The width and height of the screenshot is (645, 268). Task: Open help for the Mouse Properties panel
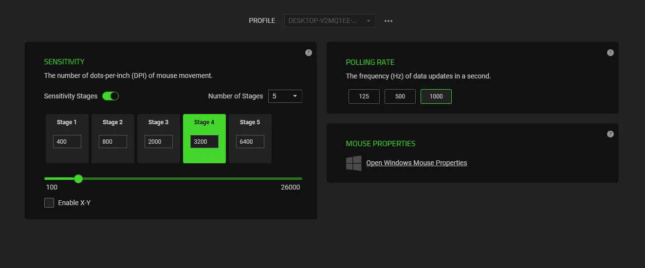[x=610, y=134]
